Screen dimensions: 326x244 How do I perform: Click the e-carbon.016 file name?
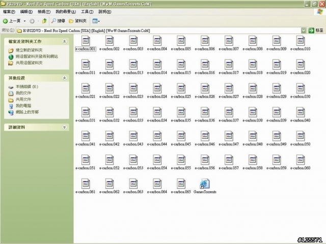click(x=205, y=73)
